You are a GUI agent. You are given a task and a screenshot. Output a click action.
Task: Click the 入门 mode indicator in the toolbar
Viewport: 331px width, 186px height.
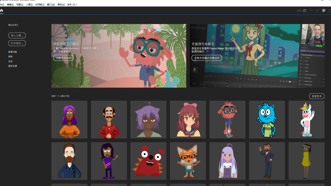point(299,11)
